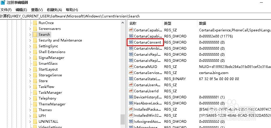Select the Themes folder icon
The height and width of the screenshot is (128, 271).
point(35,110)
